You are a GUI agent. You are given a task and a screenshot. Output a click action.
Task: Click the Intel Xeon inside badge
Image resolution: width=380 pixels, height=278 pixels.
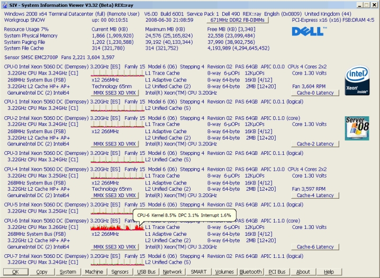pos(356,81)
